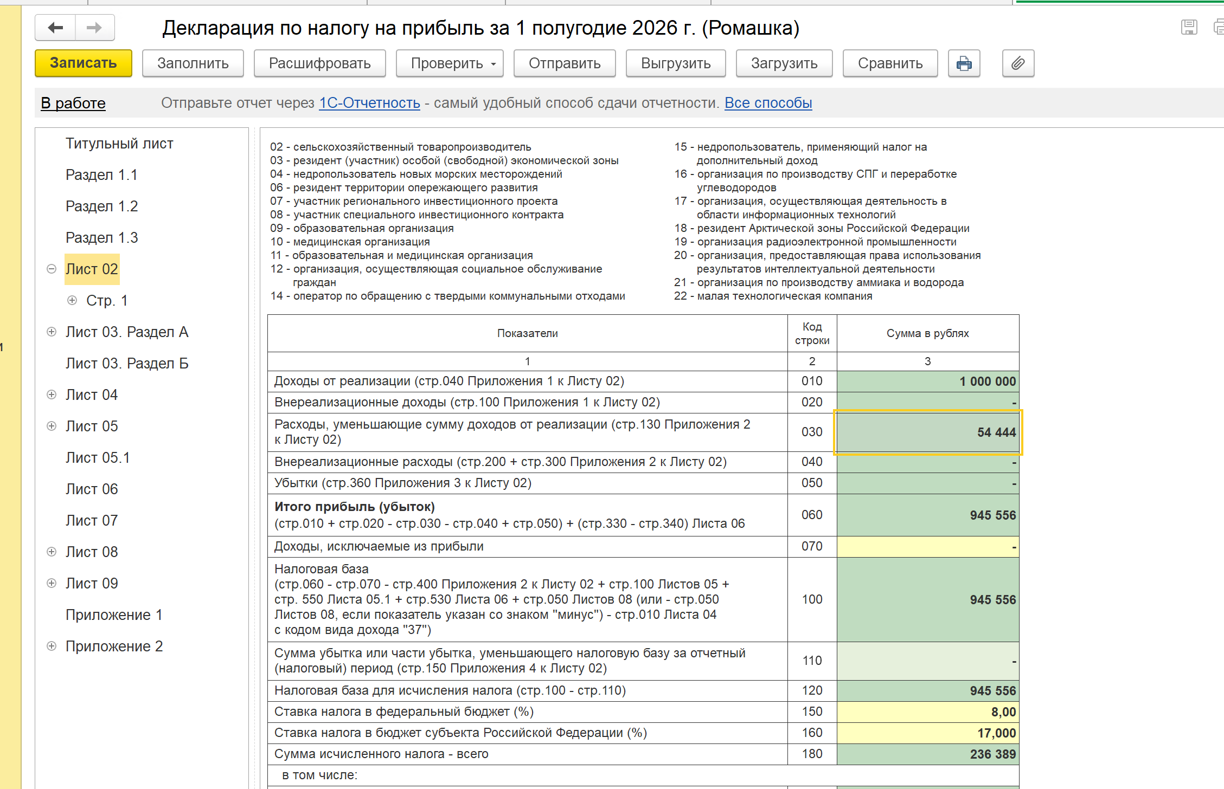Select Лист 05 in the tree
This screenshot has height=789, width=1224.
point(92,426)
